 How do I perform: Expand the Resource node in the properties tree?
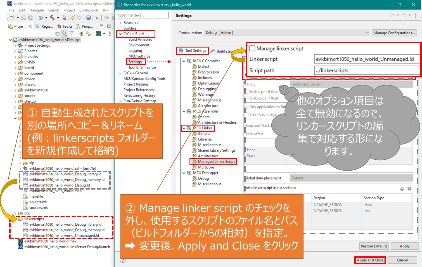click(120, 23)
